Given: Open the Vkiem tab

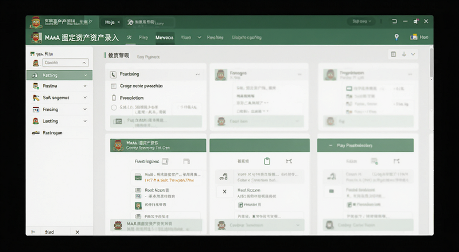Looking at the screenshot, I should [186, 37].
